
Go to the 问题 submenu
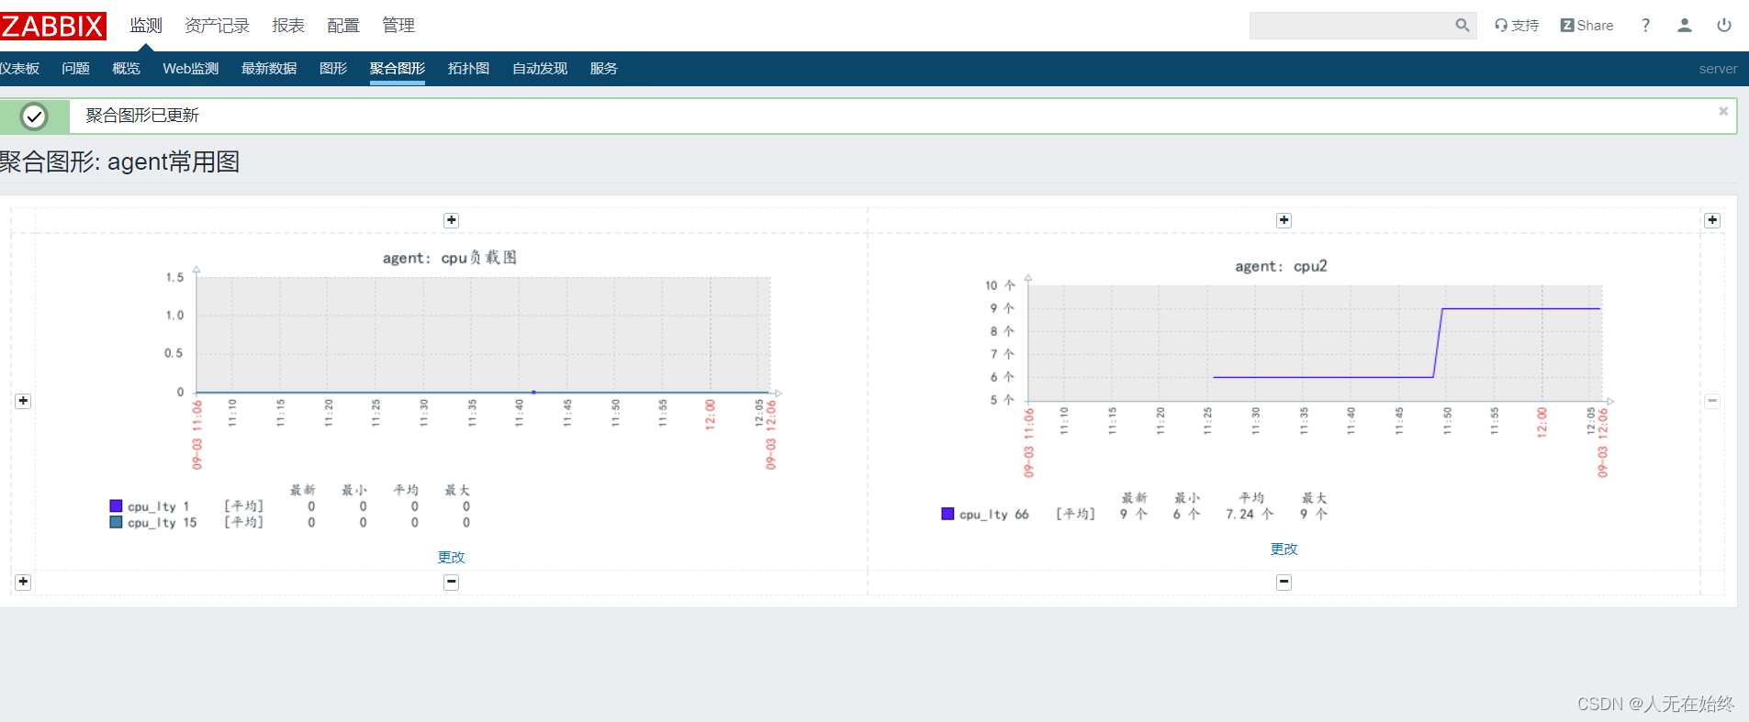point(75,69)
